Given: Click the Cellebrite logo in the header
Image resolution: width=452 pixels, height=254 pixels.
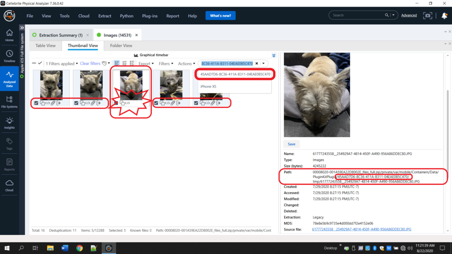Looking at the screenshot, I should point(9,15).
